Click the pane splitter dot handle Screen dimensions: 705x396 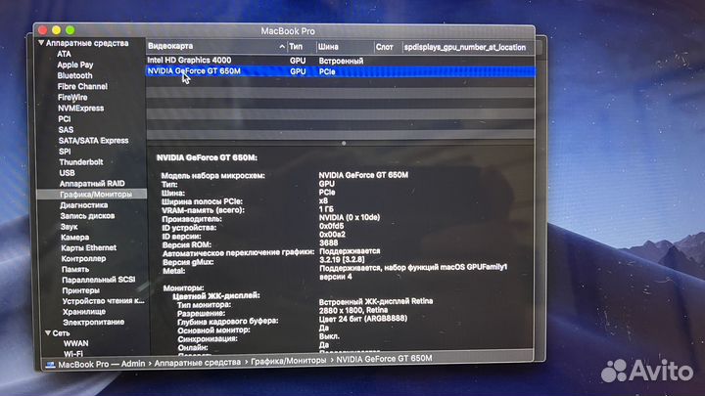pyautogui.click(x=344, y=143)
